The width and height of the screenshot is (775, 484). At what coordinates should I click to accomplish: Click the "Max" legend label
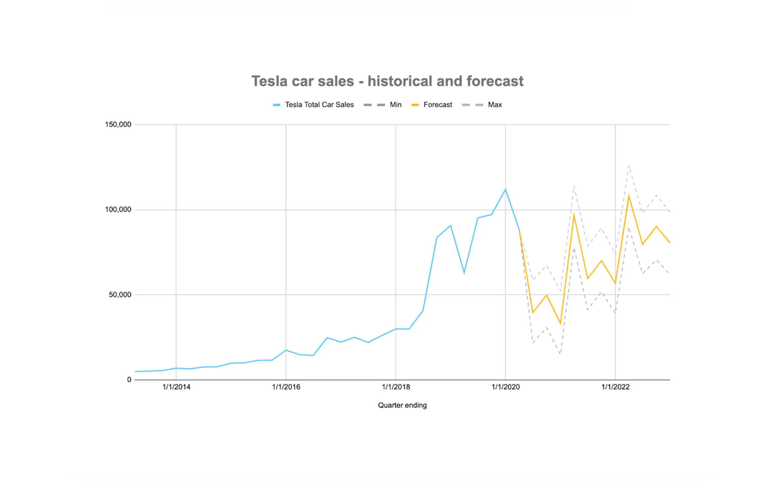click(x=495, y=105)
